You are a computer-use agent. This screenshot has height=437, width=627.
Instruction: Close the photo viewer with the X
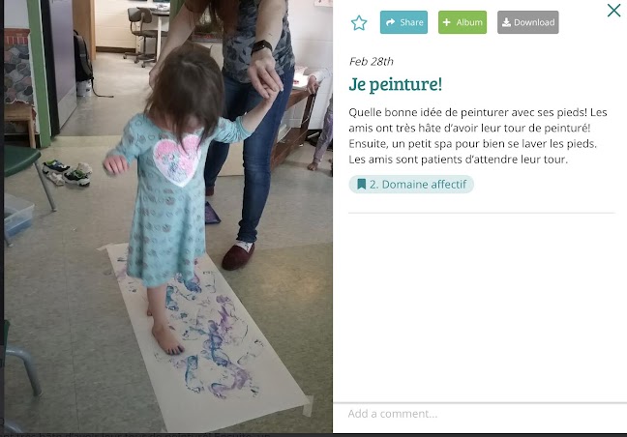613,11
